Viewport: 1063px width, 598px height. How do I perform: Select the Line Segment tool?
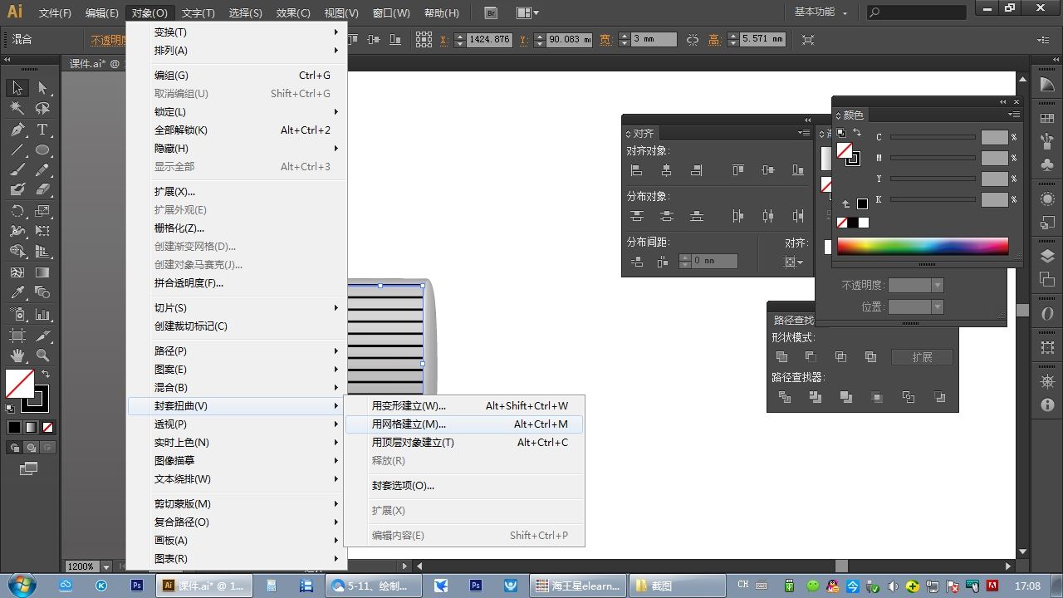[17, 150]
